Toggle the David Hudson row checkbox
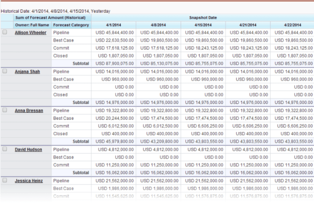 click(5, 149)
